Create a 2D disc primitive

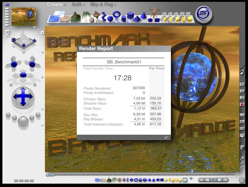[x=150, y=20]
